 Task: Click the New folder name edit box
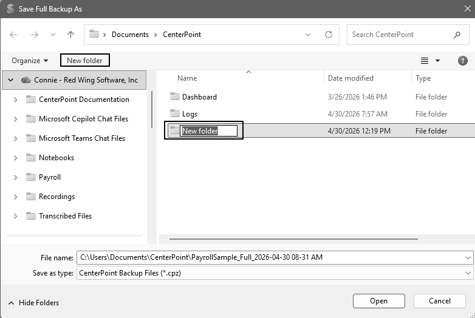click(209, 130)
